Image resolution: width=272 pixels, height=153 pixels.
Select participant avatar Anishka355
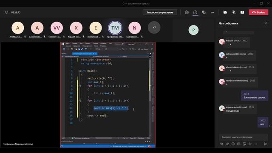(18, 28)
